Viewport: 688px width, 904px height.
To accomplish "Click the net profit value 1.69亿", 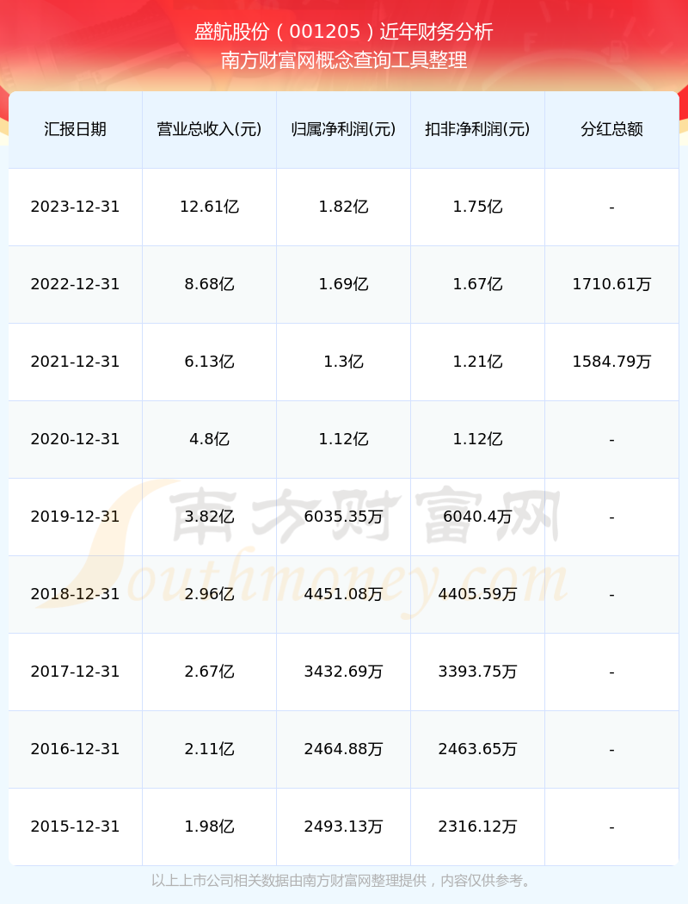I will click(344, 284).
